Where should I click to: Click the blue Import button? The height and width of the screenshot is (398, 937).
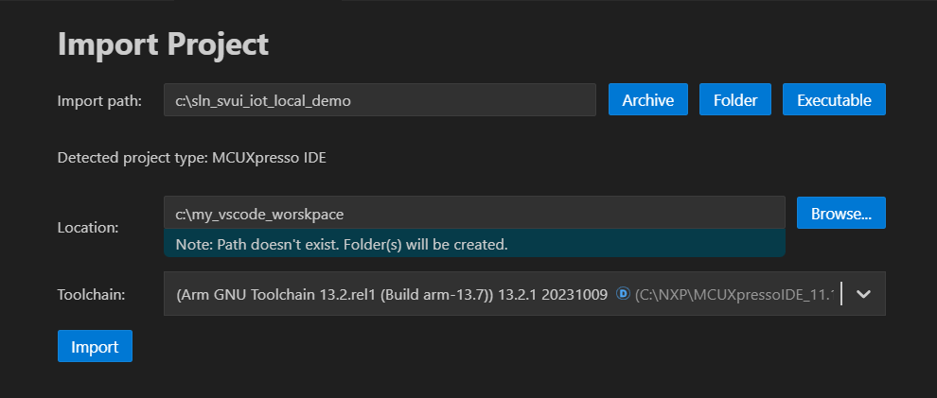pyautogui.click(x=95, y=346)
